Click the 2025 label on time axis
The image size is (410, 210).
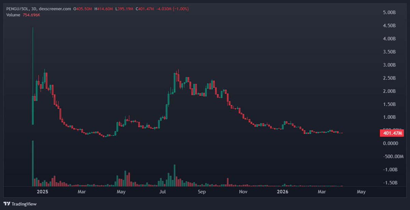click(x=43, y=192)
